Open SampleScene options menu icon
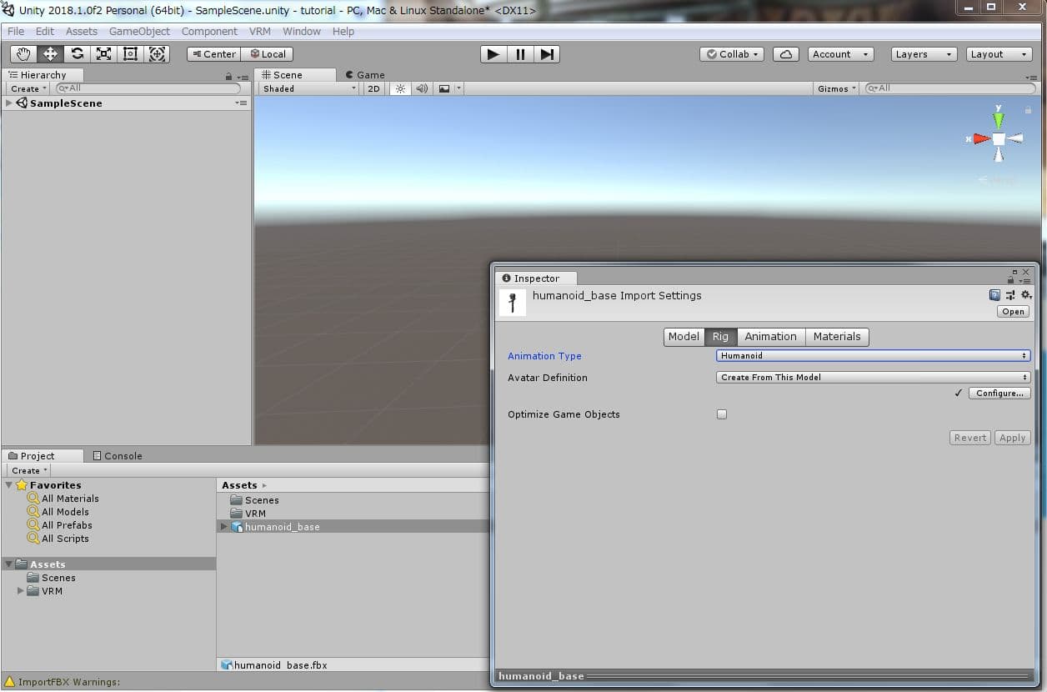This screenshot has height=692, width=1047. point(241,103)
